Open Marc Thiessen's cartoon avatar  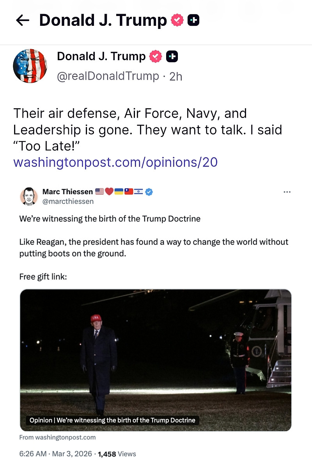click(28, 196)
